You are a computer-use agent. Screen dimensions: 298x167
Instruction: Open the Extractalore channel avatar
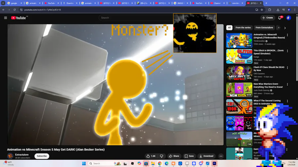[10, 156]
